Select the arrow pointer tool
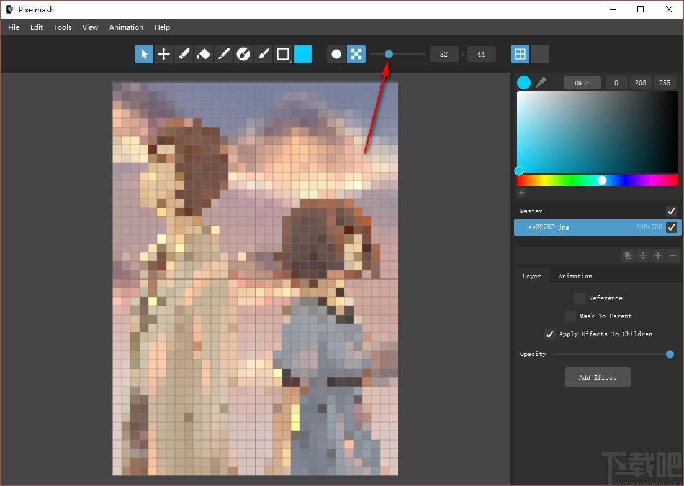684x486 pixels. [x=144, y=54]
